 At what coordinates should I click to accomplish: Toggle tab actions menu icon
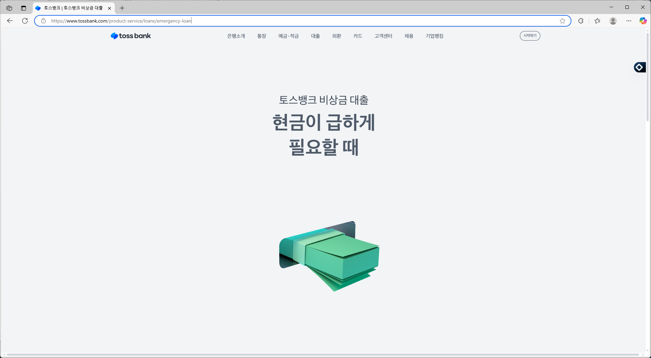(x=24, y=8)
